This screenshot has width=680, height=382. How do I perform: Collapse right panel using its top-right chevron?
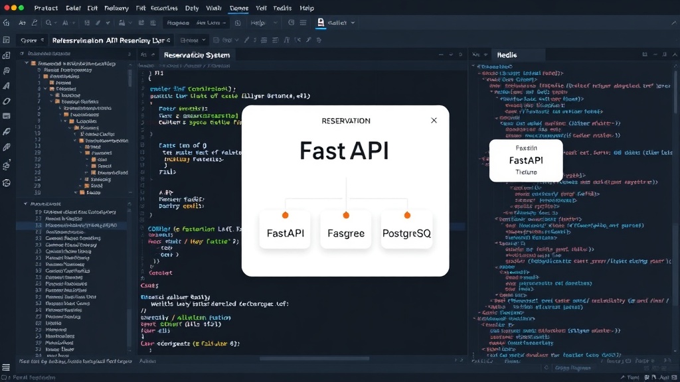click(x=675, y=54)
